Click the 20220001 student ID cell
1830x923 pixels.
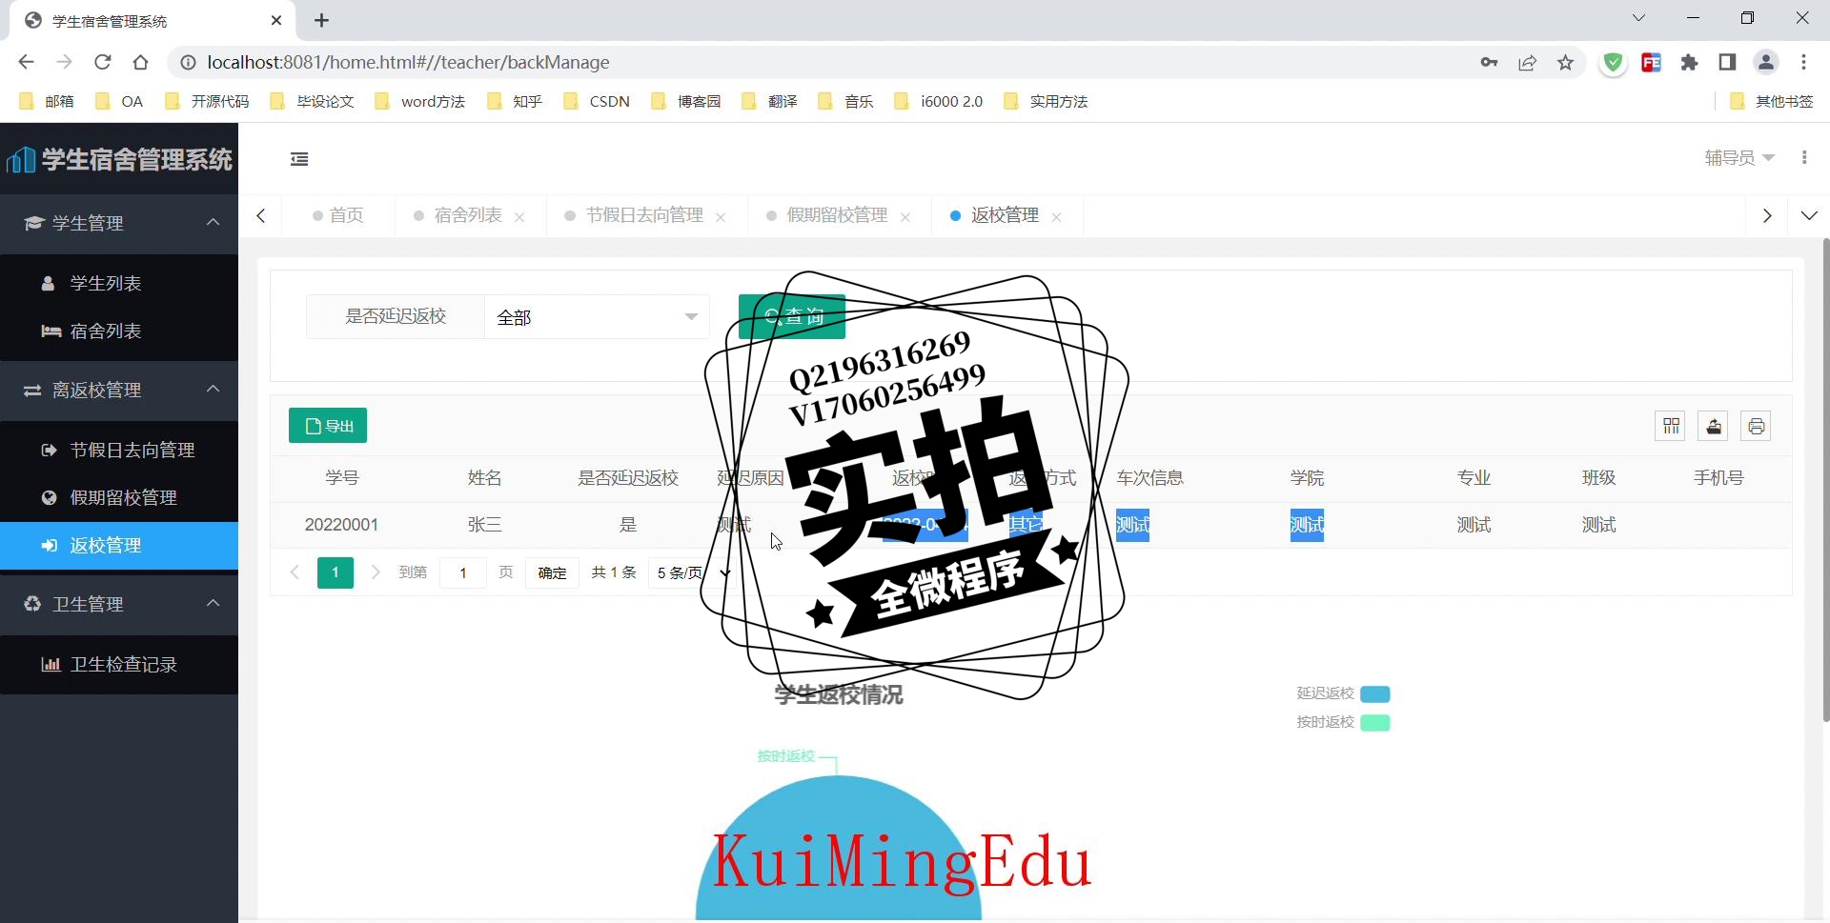point(341,525)
